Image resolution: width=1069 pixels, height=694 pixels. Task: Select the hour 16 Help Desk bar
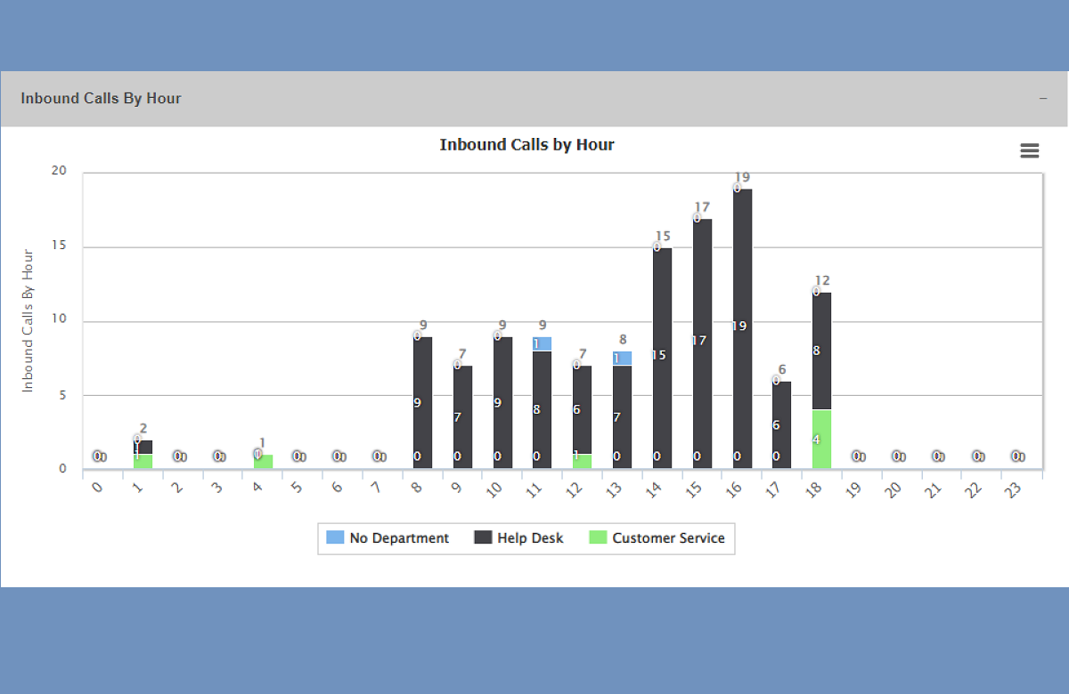(x=742, y=328)
